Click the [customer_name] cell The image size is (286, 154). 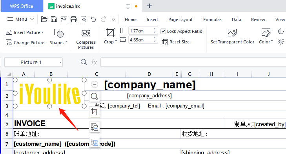click(38, 144)
